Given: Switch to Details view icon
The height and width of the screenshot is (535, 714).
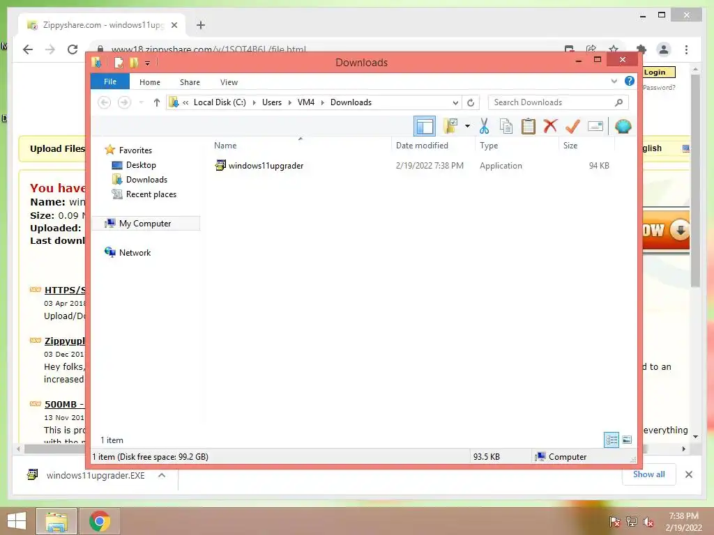Looking at the screenshot, I should click(x=611, y=440).
